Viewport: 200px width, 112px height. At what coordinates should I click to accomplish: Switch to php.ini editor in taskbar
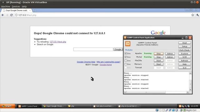coord(129,106)
